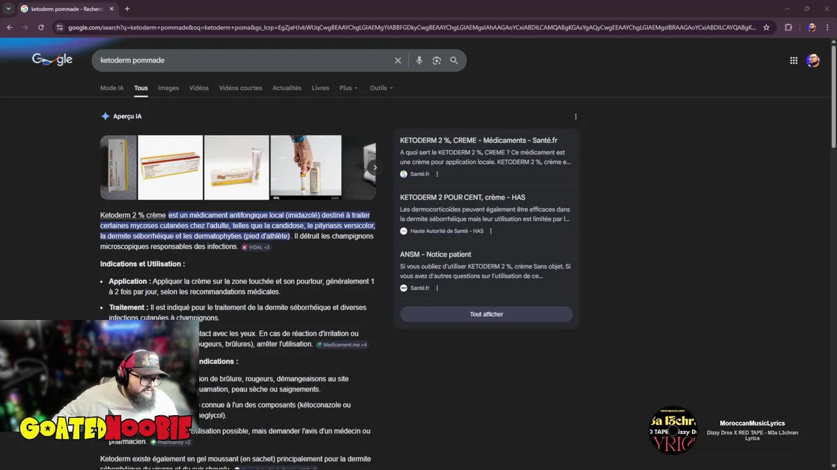Open Vidéos courtes tab
Image resolution: width=837 pixels, height=470 pixels.
point(241,88)
